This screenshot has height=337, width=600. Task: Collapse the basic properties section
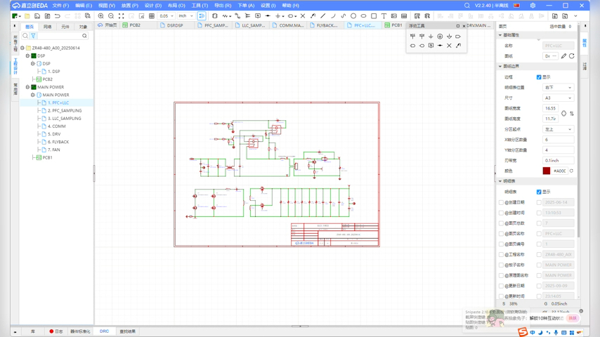point(500,35)
